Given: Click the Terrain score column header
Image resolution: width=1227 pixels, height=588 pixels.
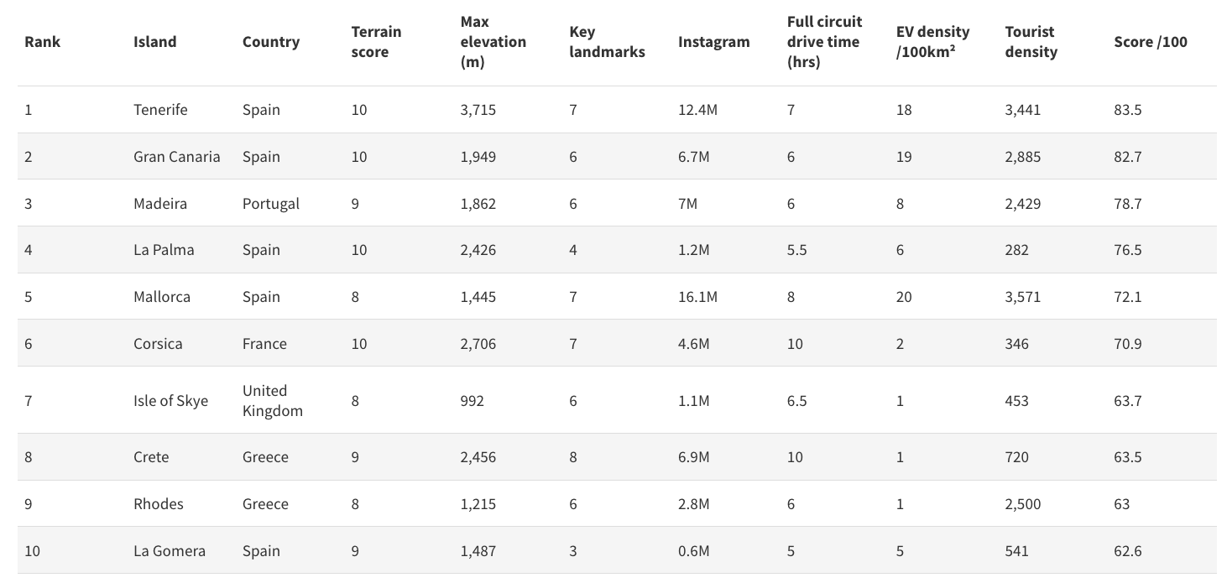Looking at the screenshot, I should (376, 42).
